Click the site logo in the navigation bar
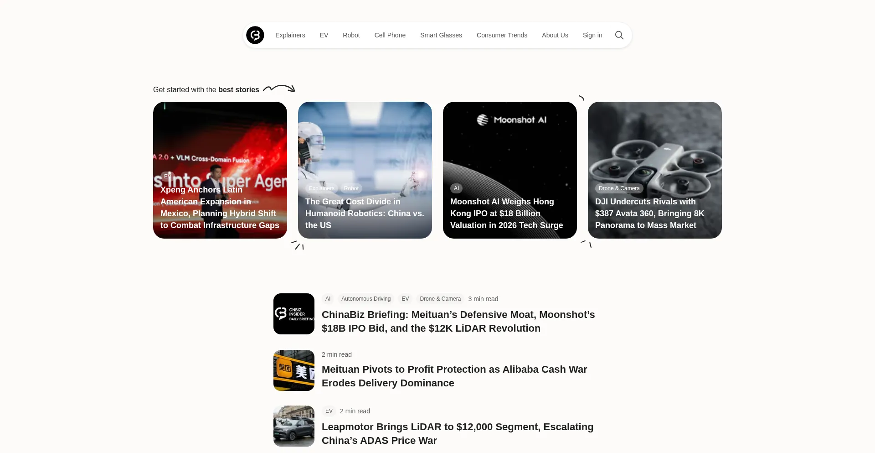This screenshot has width=875, height=453. tap(255, 35)
